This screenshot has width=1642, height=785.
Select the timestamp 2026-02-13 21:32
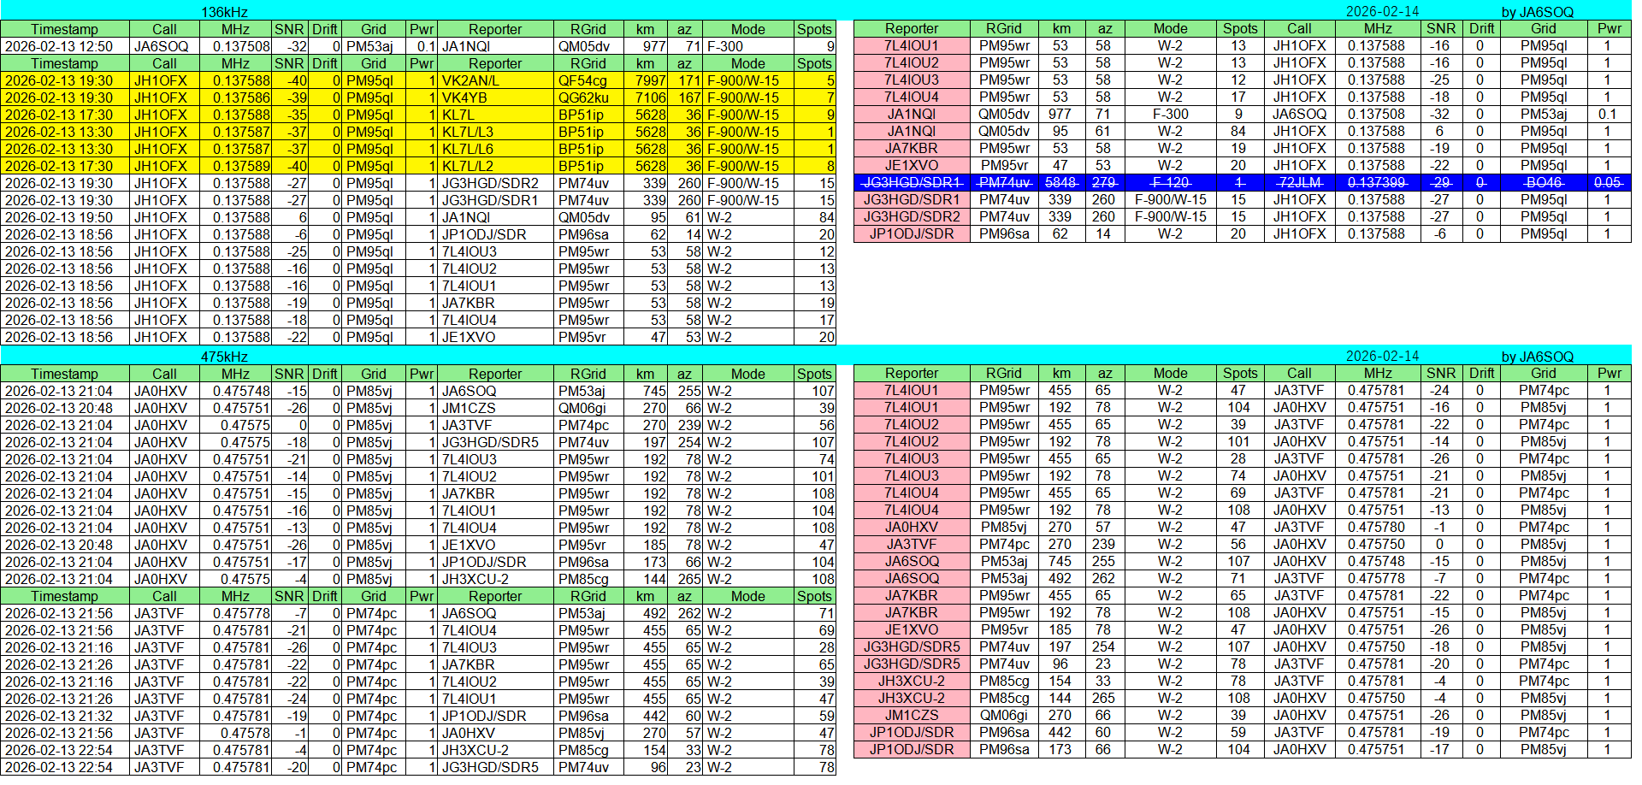click(59, 716)
